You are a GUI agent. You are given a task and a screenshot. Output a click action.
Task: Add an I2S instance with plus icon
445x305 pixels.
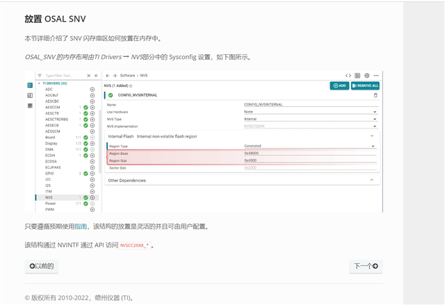(x=92, y=186)
